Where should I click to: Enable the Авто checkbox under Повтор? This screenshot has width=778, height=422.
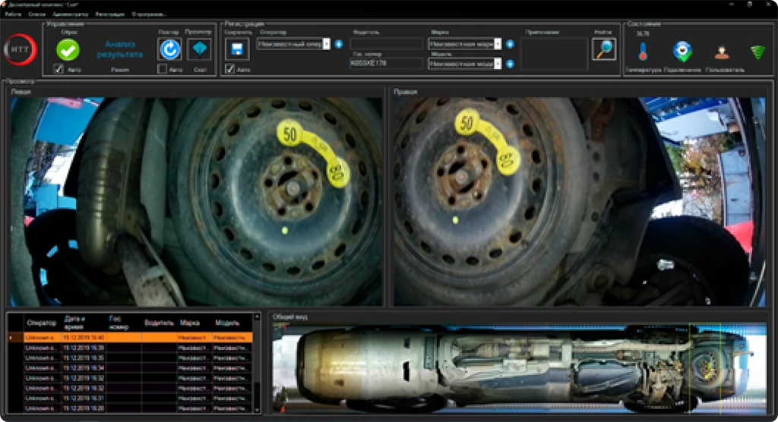162,69
